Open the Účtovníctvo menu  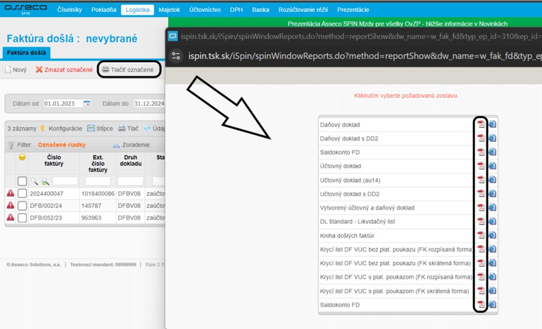[204, 10]
